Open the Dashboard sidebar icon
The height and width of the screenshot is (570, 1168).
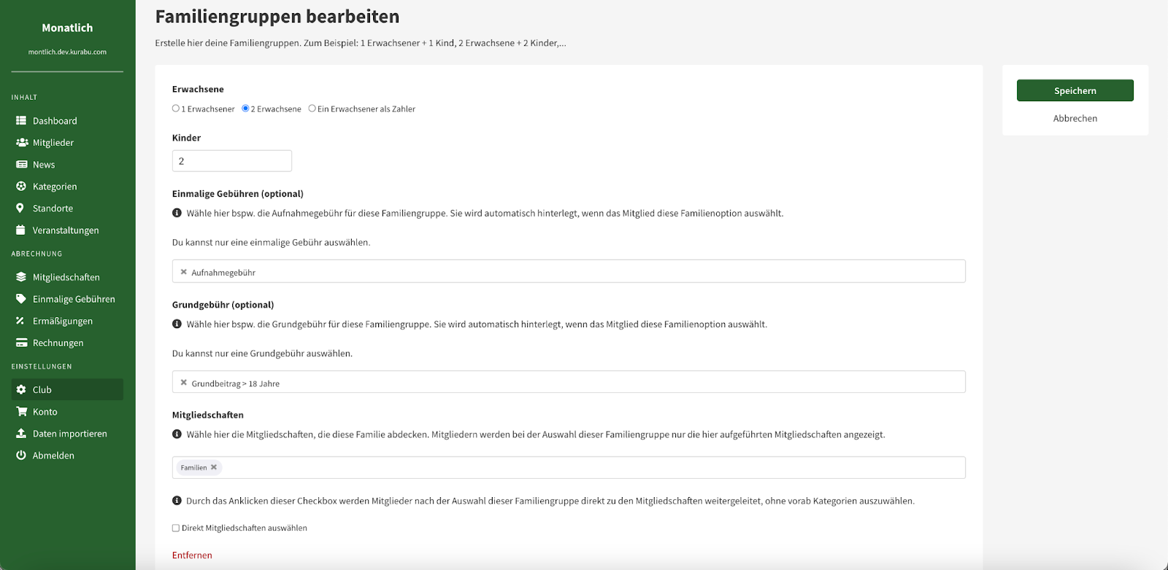pos(21,121)
